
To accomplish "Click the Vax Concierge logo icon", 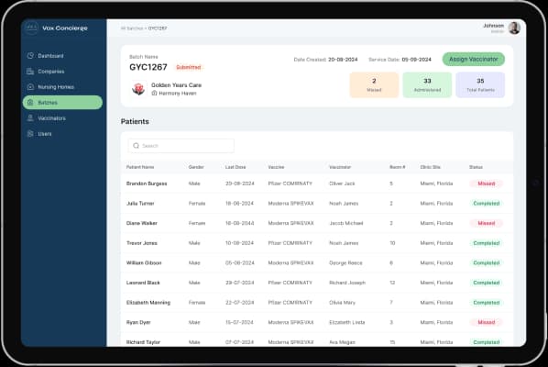I will 31,28.
